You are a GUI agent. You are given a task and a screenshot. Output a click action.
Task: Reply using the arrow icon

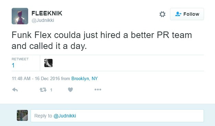15,90
